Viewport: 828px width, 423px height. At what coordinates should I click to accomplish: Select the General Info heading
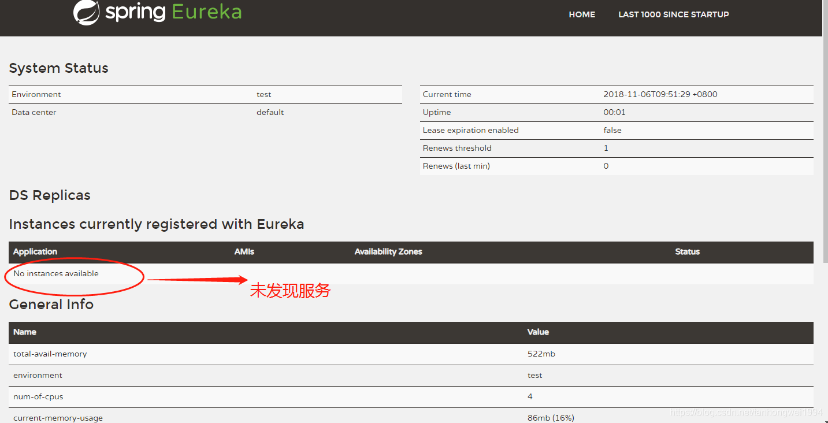51,305
